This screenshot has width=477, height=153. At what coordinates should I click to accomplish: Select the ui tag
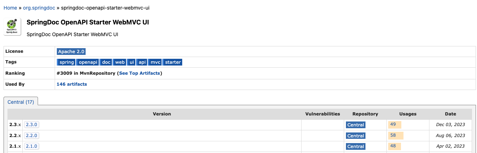[x=132, y=62]
